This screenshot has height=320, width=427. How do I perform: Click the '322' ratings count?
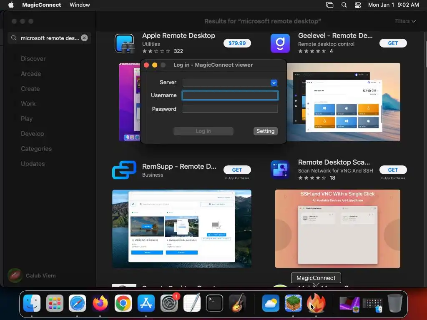(x=178, y=51)
